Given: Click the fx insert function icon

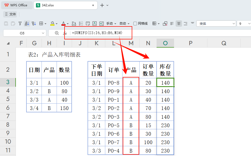Looking at the screenshot, I should click(x=65, y=33).
